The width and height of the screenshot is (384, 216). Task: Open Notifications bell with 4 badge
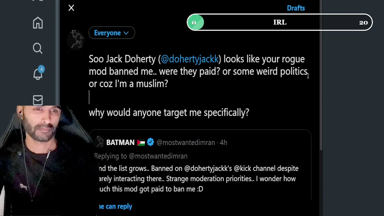[38, 73]
